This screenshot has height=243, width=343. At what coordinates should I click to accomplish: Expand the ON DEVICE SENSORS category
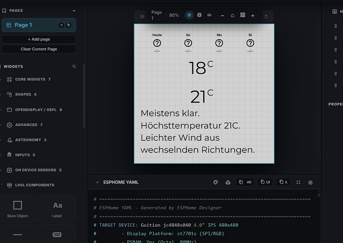point(38,170)
